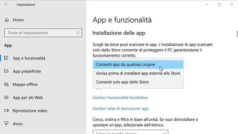Click the Home house icon
The height and width of the screenshot is (134, 238).
click(7, 20)
